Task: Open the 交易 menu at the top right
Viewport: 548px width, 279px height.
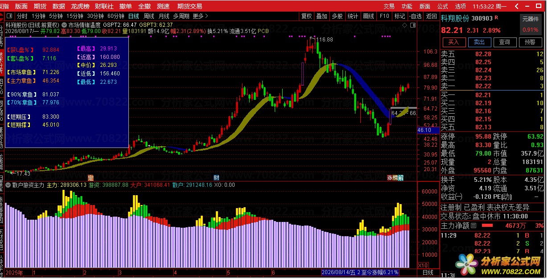Action: click(389, 6)
